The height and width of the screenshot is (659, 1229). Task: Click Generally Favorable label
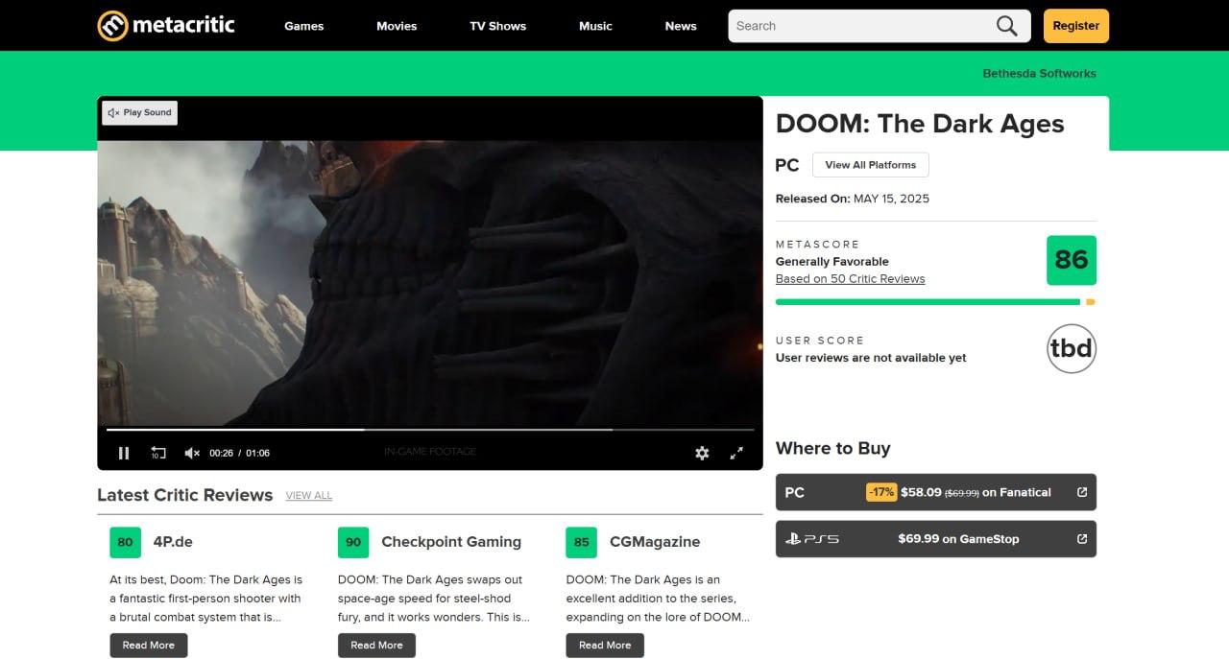(832, 262)
